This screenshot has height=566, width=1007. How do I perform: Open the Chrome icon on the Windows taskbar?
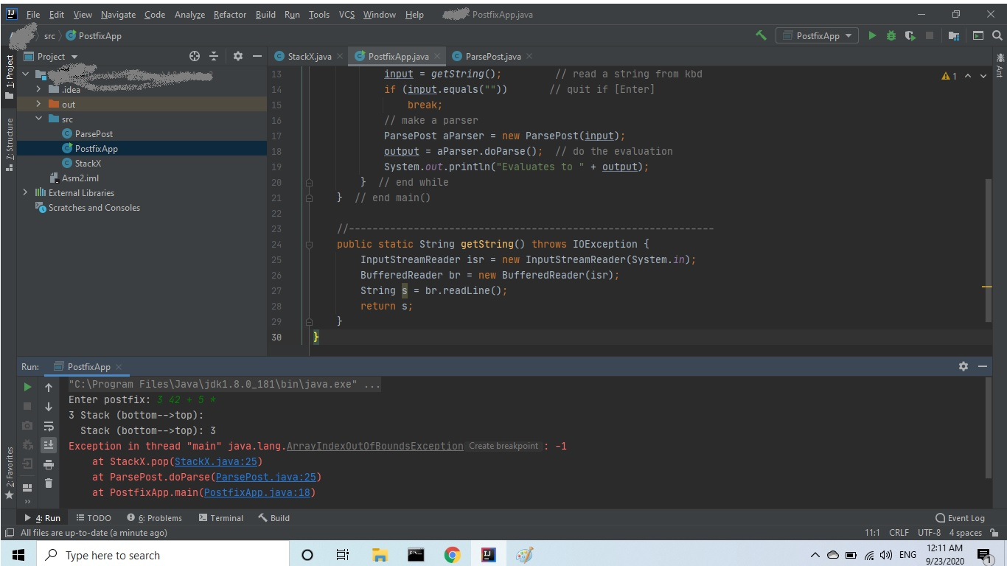tap(452, 555)
